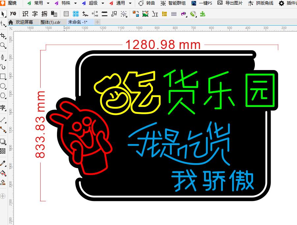
Task: Click the orange 魔镜 logo icon
Action: 3,3
